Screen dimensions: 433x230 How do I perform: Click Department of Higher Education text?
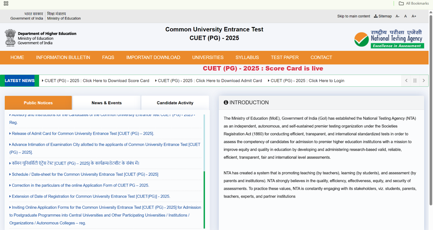click(47, 33)
